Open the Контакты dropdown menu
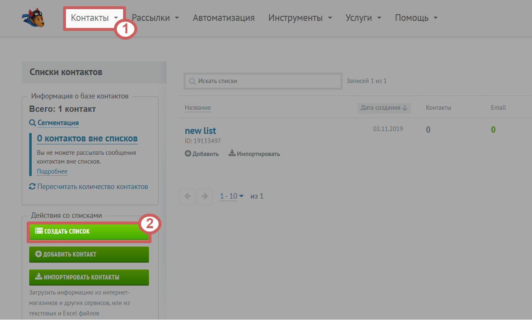 [x=94, y=18]
